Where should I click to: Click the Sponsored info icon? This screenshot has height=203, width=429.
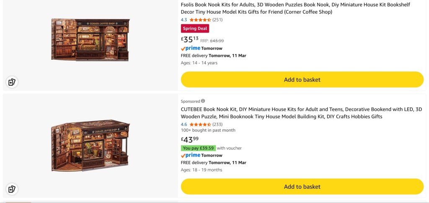(x=203, y=101)
